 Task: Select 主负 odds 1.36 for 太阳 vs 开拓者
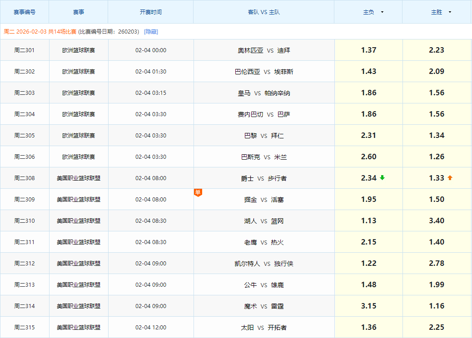pos(369,327)
